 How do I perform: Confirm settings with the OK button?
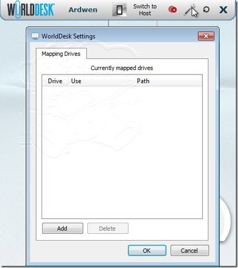[147, 251]
